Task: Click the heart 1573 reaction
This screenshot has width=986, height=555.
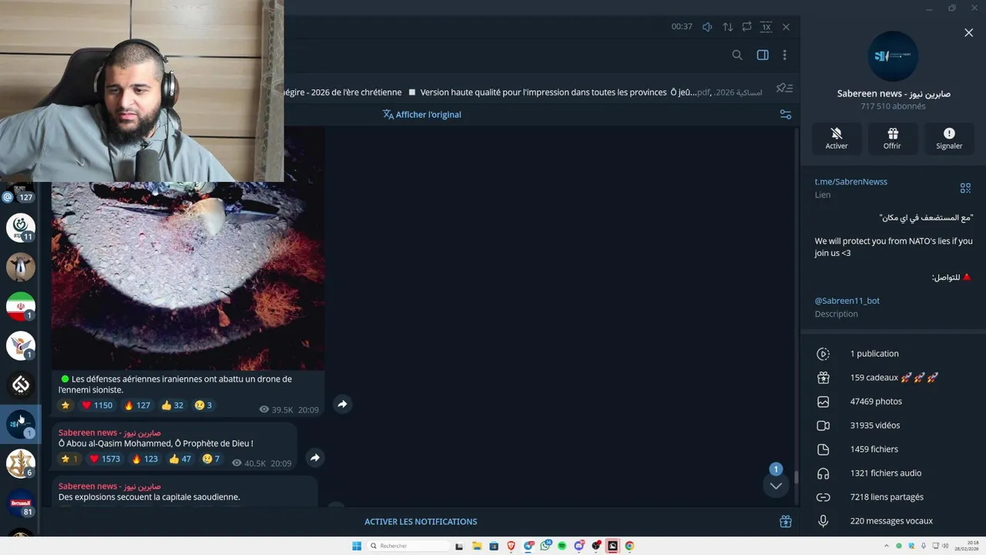Action: tap(105, 459)
